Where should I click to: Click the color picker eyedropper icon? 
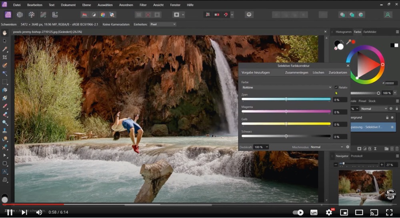tap(348, 42)
